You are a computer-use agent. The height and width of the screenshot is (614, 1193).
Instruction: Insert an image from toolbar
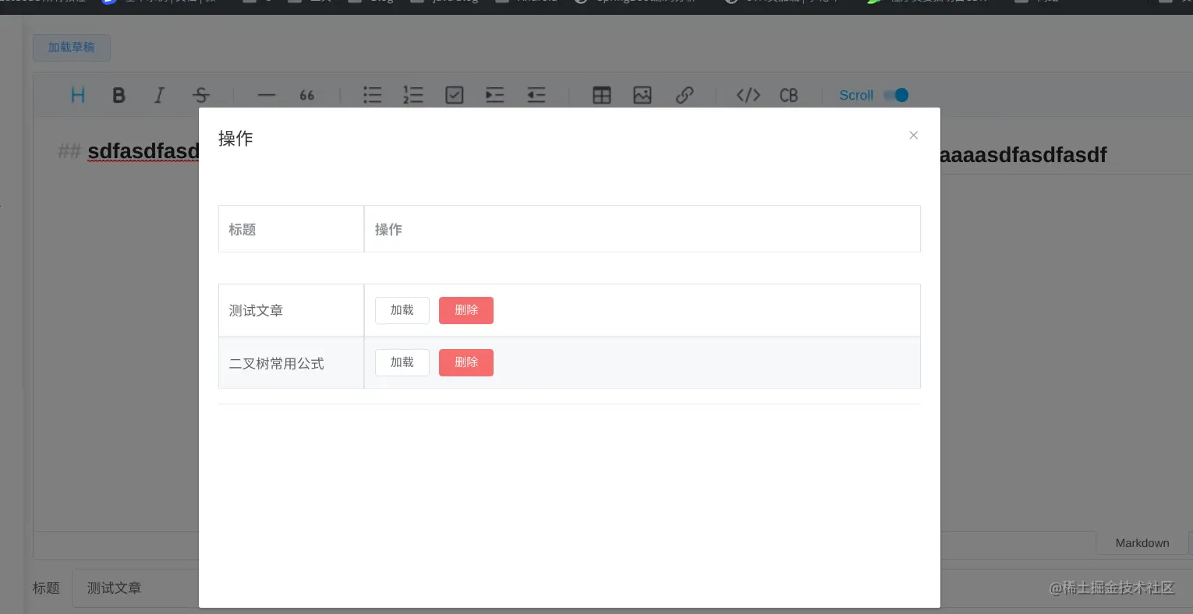643,95
